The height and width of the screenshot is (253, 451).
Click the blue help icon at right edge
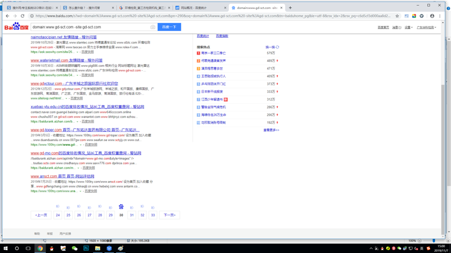[x=449, y=8]
